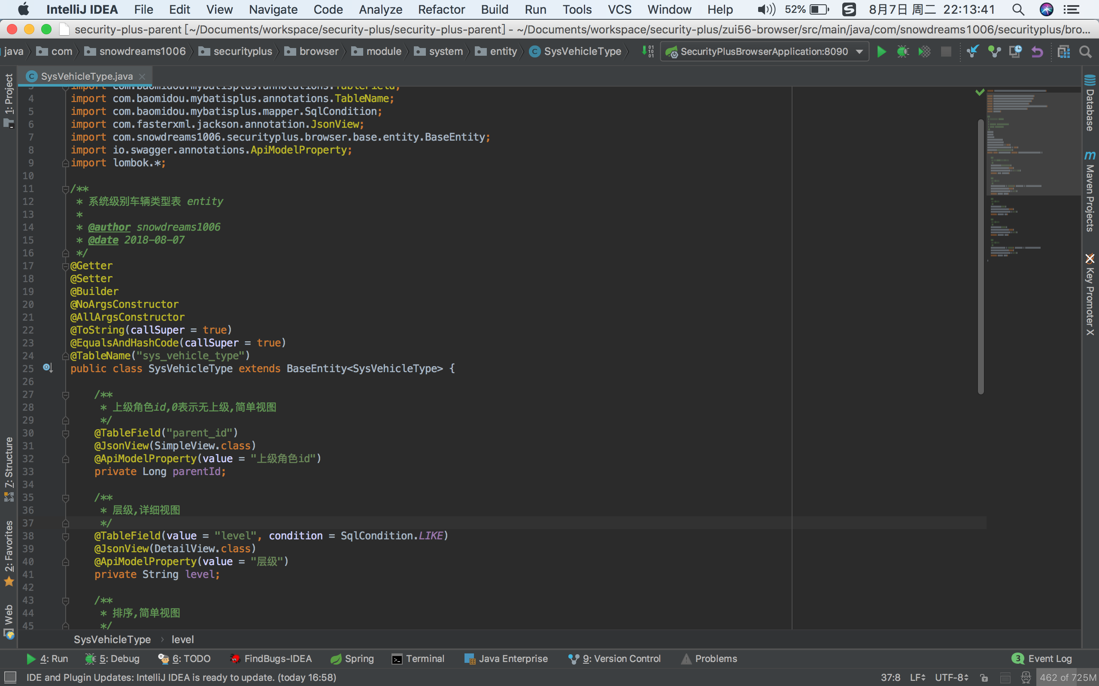Start debugging with the green bug icon
Viewport: 1099px width, 686px height.
pos(903,52)
